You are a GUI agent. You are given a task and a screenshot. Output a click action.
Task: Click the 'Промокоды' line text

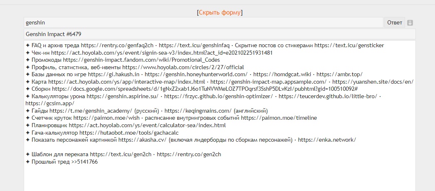click(x=123, y=60)
